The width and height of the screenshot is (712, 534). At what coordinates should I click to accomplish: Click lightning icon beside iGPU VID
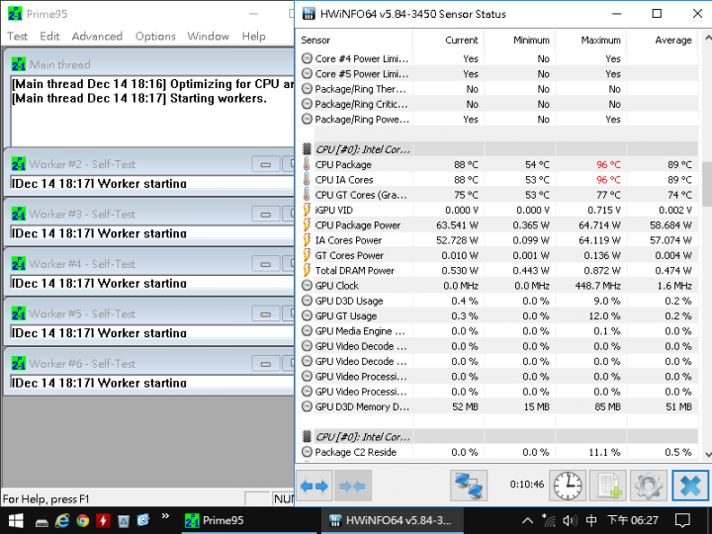pos(307,210)
